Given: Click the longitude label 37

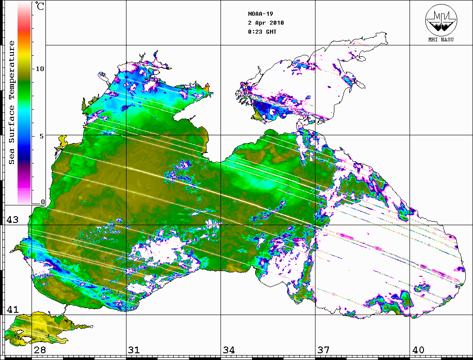Looking at the screenshot, I should tap(324, 350).
